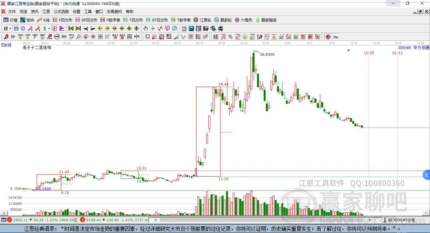Open the 资讯 menu

pyautogui.click(x=35, y=11)
